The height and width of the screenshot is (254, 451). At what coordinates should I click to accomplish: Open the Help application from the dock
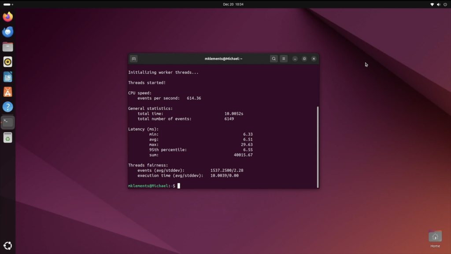coord(7,107)
